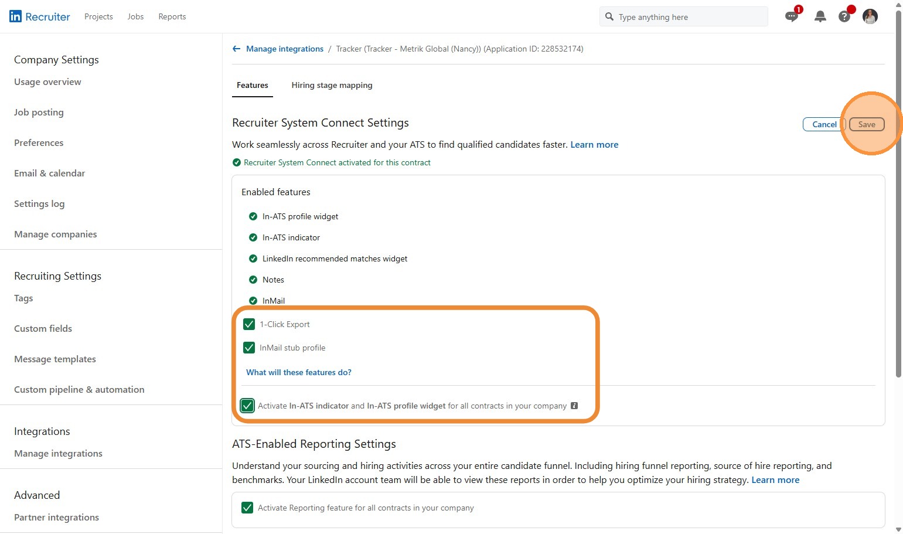This screenshot has height=534, width=903.
Task: Click info icon next to company contracts option
Action: (x=574, y=406)
